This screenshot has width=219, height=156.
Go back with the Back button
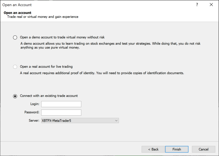point(153,149)
